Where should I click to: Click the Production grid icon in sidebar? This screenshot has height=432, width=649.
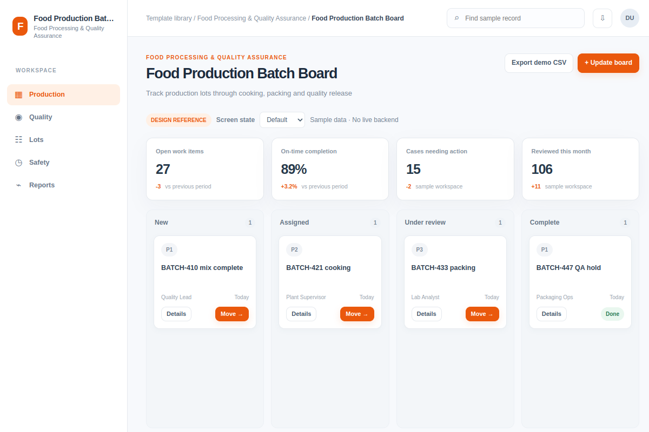(18, 94)
